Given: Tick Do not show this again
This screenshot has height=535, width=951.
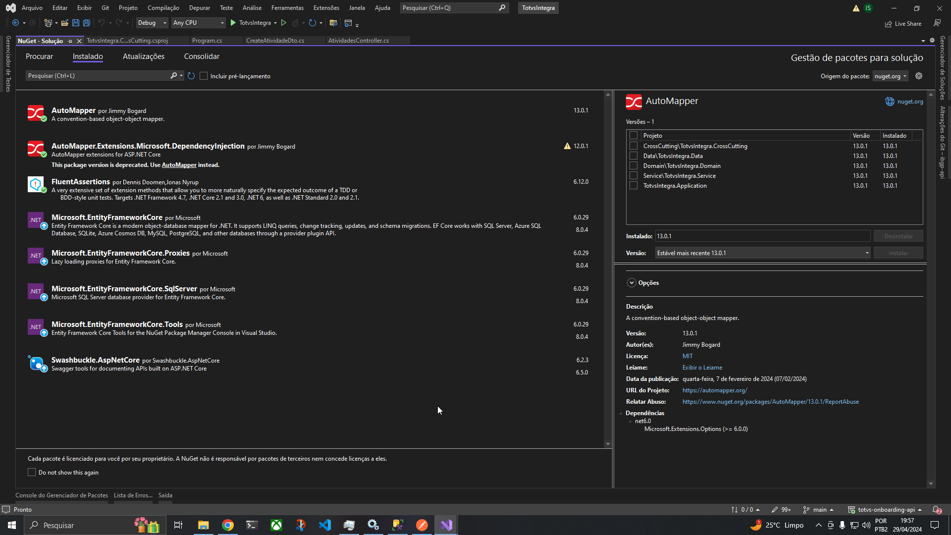Looking at the screenshot, I should (x=32, y=473).
